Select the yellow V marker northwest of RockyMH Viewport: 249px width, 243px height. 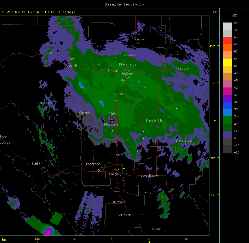point(51,53)
